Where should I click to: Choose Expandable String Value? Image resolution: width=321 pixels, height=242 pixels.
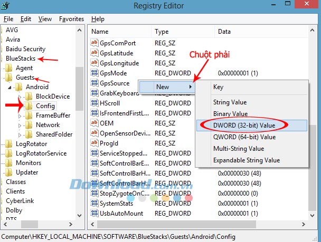point(252,160)
